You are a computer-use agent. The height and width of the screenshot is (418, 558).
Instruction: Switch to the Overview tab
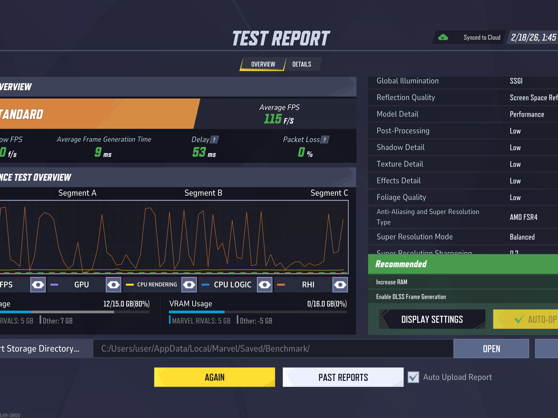click(263, 64)
